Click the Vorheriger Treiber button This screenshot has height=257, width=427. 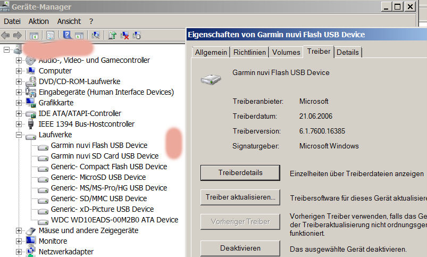[240, 222]
